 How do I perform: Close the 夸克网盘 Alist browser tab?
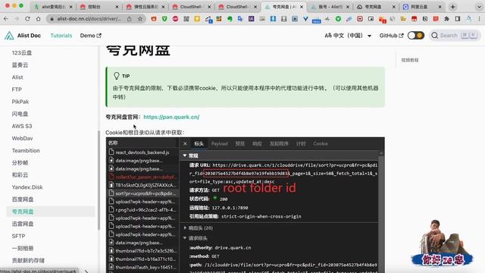pos(302,7)
